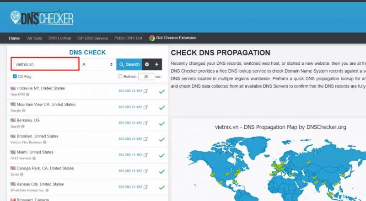This screenshot has width=366, height=201.
Task: Click WholeSale Internet info icon
Action: click(47, 190)
